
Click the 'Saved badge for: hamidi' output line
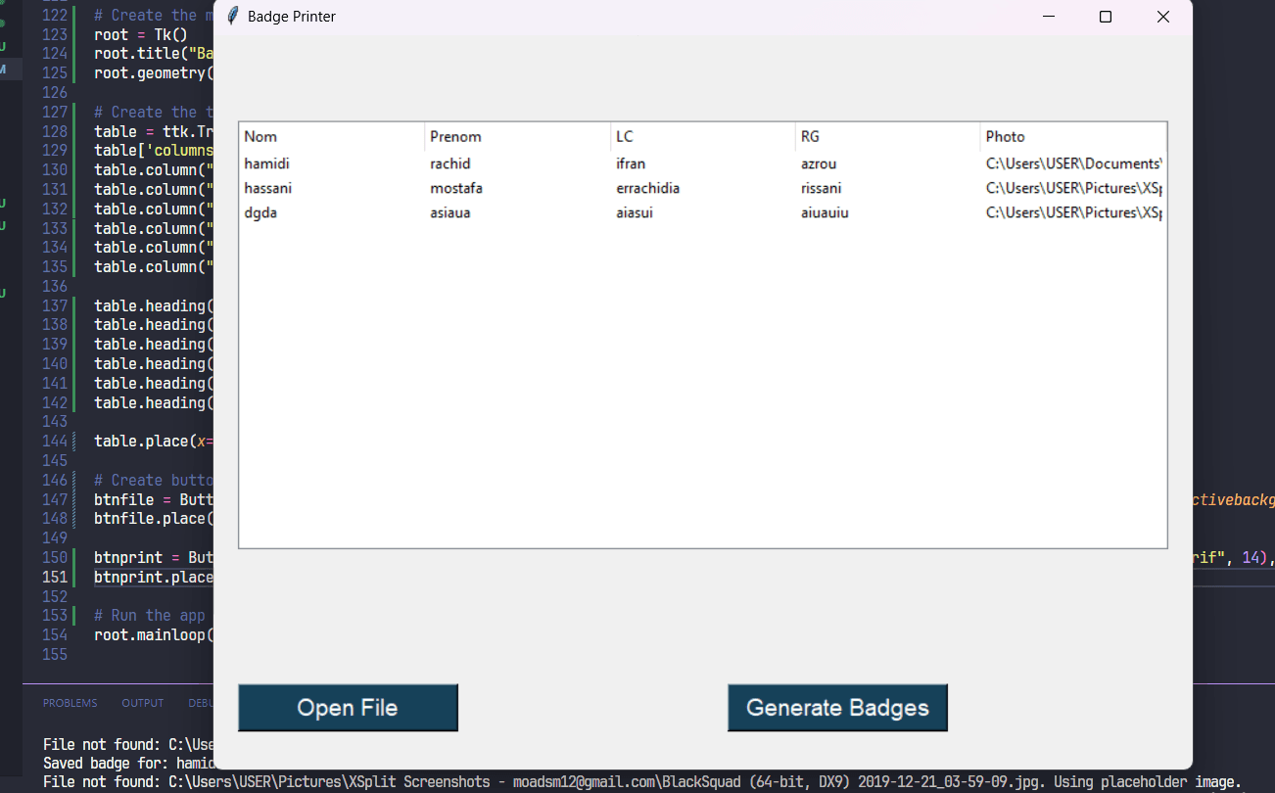[127, 763]
